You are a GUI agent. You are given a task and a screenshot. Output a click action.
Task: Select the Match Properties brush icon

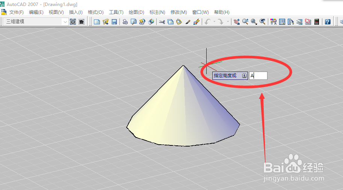coord(188,22)
